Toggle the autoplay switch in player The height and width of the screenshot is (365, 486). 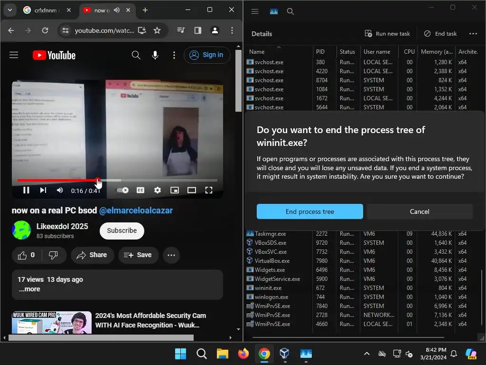click(122, 190)
